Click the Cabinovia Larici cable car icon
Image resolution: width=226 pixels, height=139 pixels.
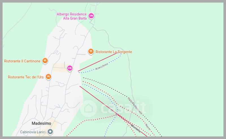[50, 132]
